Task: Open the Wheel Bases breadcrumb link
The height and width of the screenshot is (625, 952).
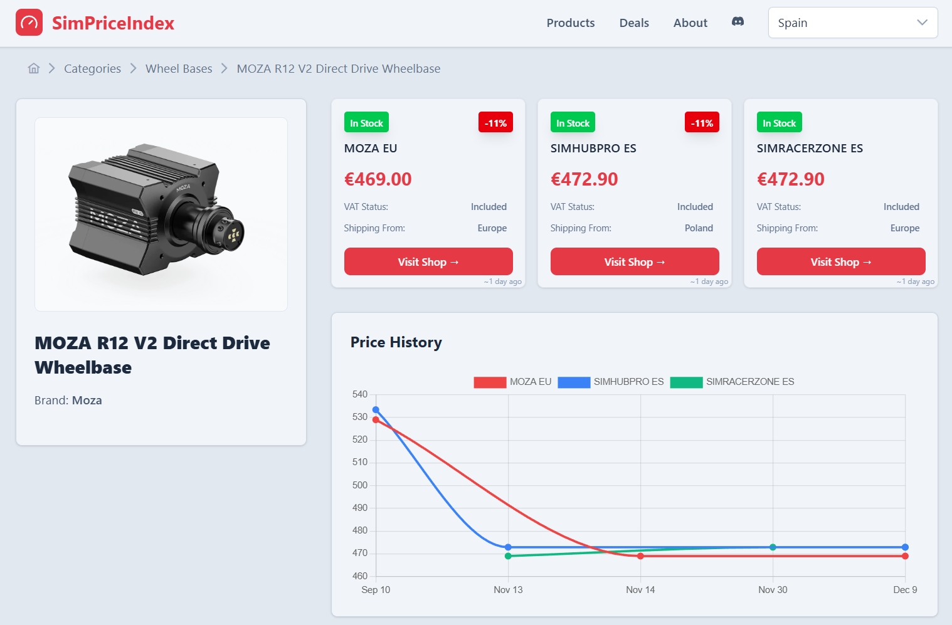Action: pyautogui.click(x=178, y=68)
